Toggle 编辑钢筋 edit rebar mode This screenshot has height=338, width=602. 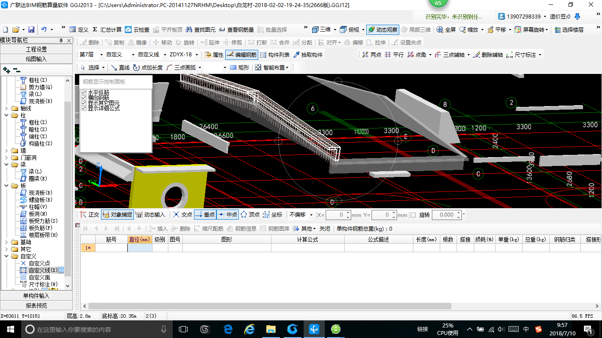coord(241,55)
